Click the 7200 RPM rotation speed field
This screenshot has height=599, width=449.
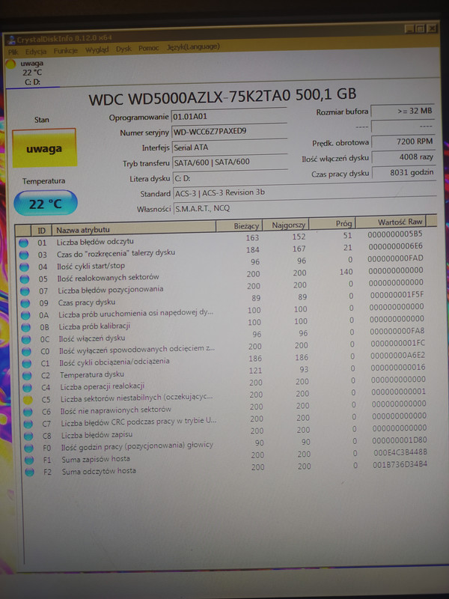tap(403, 142)
